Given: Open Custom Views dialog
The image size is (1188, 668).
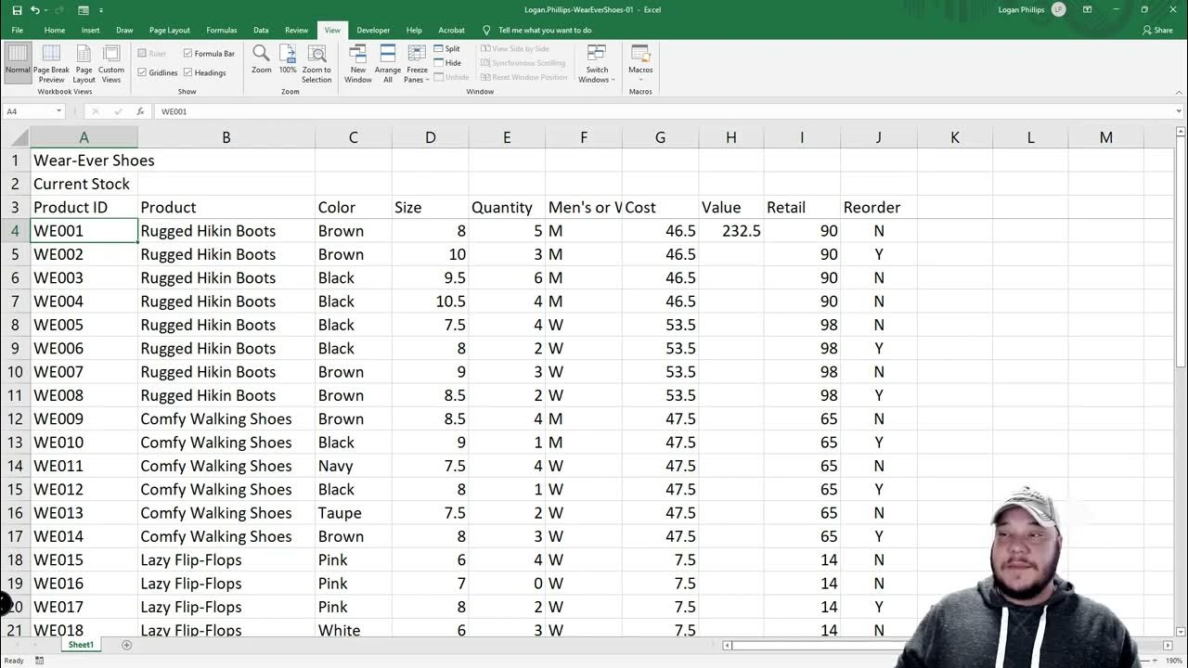Looking at the screenshot, I should (x=111, y=62).
